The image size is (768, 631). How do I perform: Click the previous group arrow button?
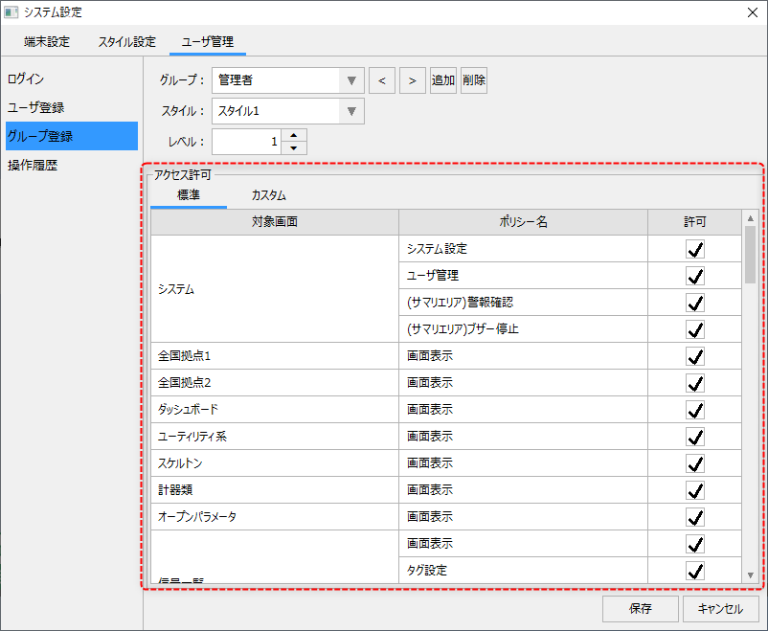click(382, 80)
